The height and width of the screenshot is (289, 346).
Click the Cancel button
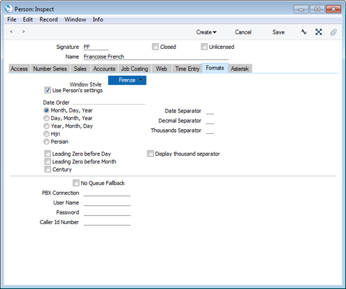point(243,32)
